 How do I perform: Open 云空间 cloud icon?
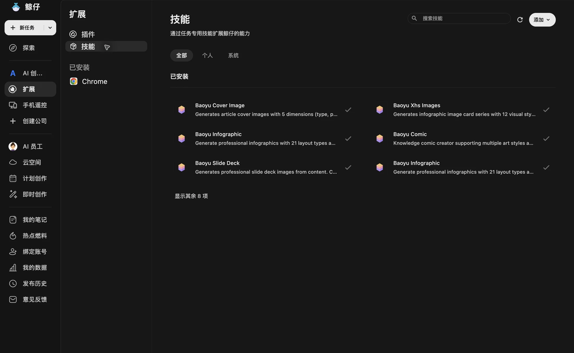tap(13, 162)
